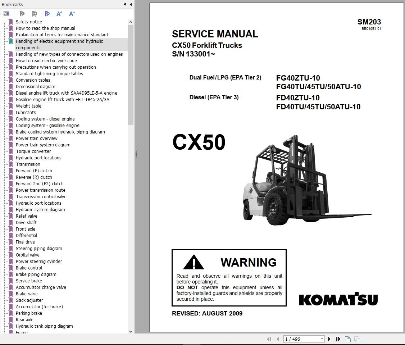This screenshot has height=345, width=405.
Task: Select the Safety notice bookmark
Action: 29,22
